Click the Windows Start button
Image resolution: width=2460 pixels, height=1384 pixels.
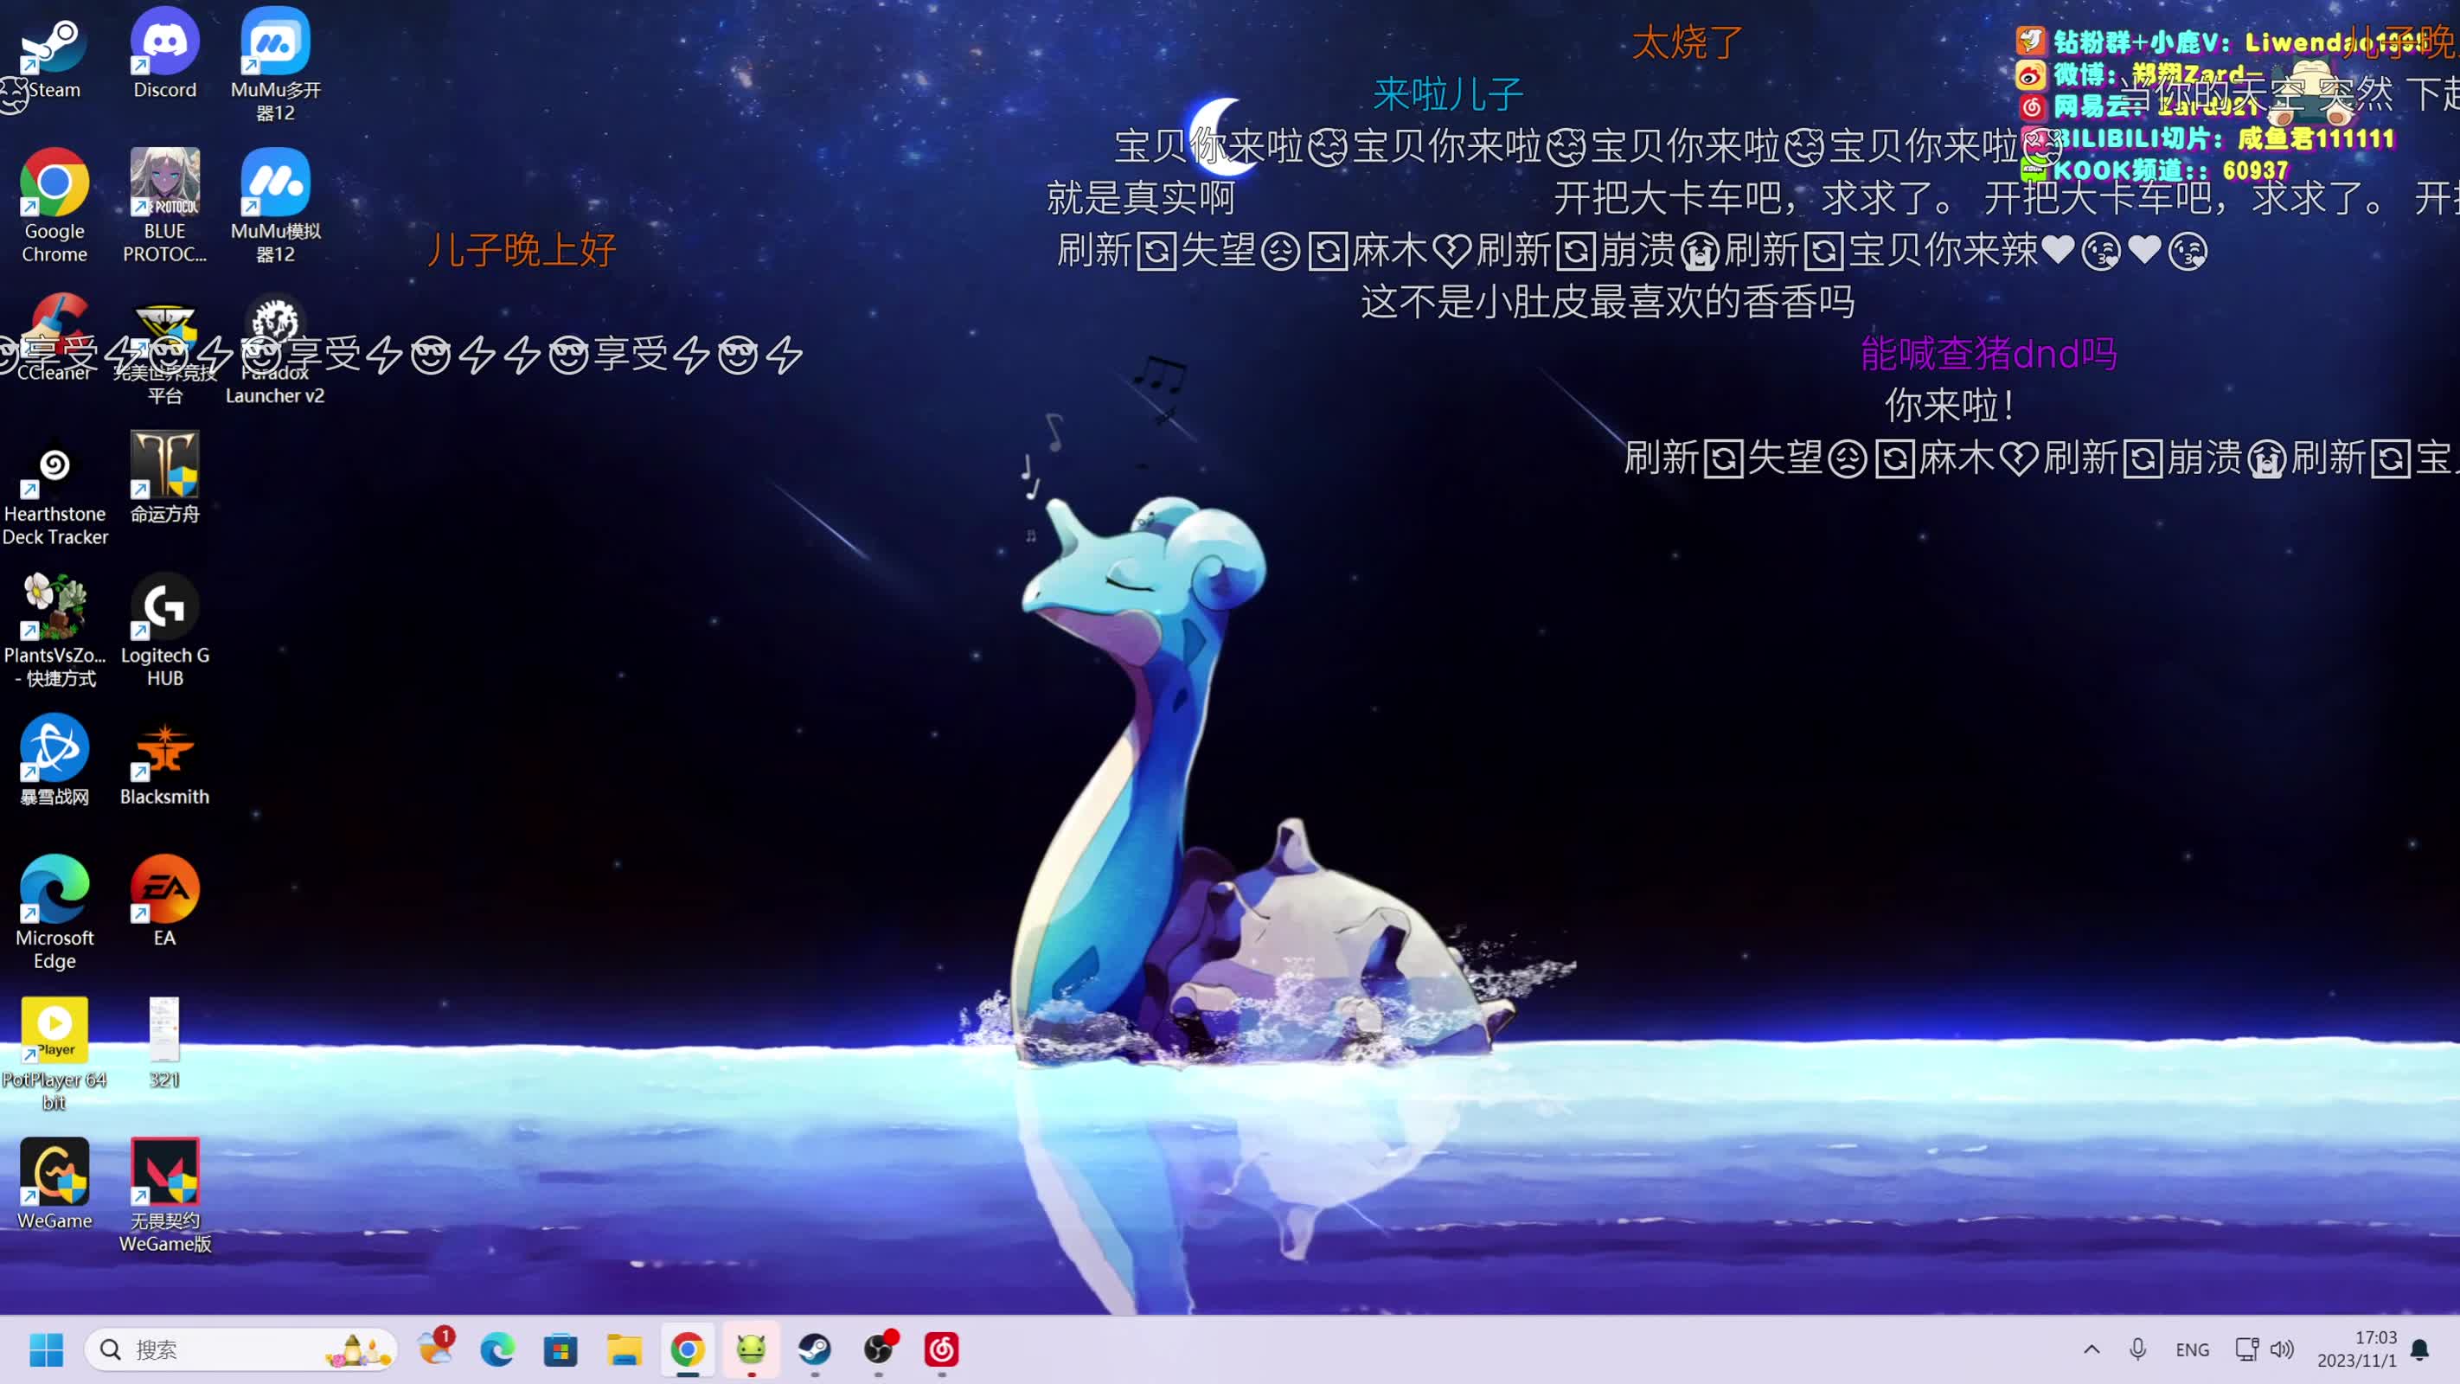tap(46, 1349)
